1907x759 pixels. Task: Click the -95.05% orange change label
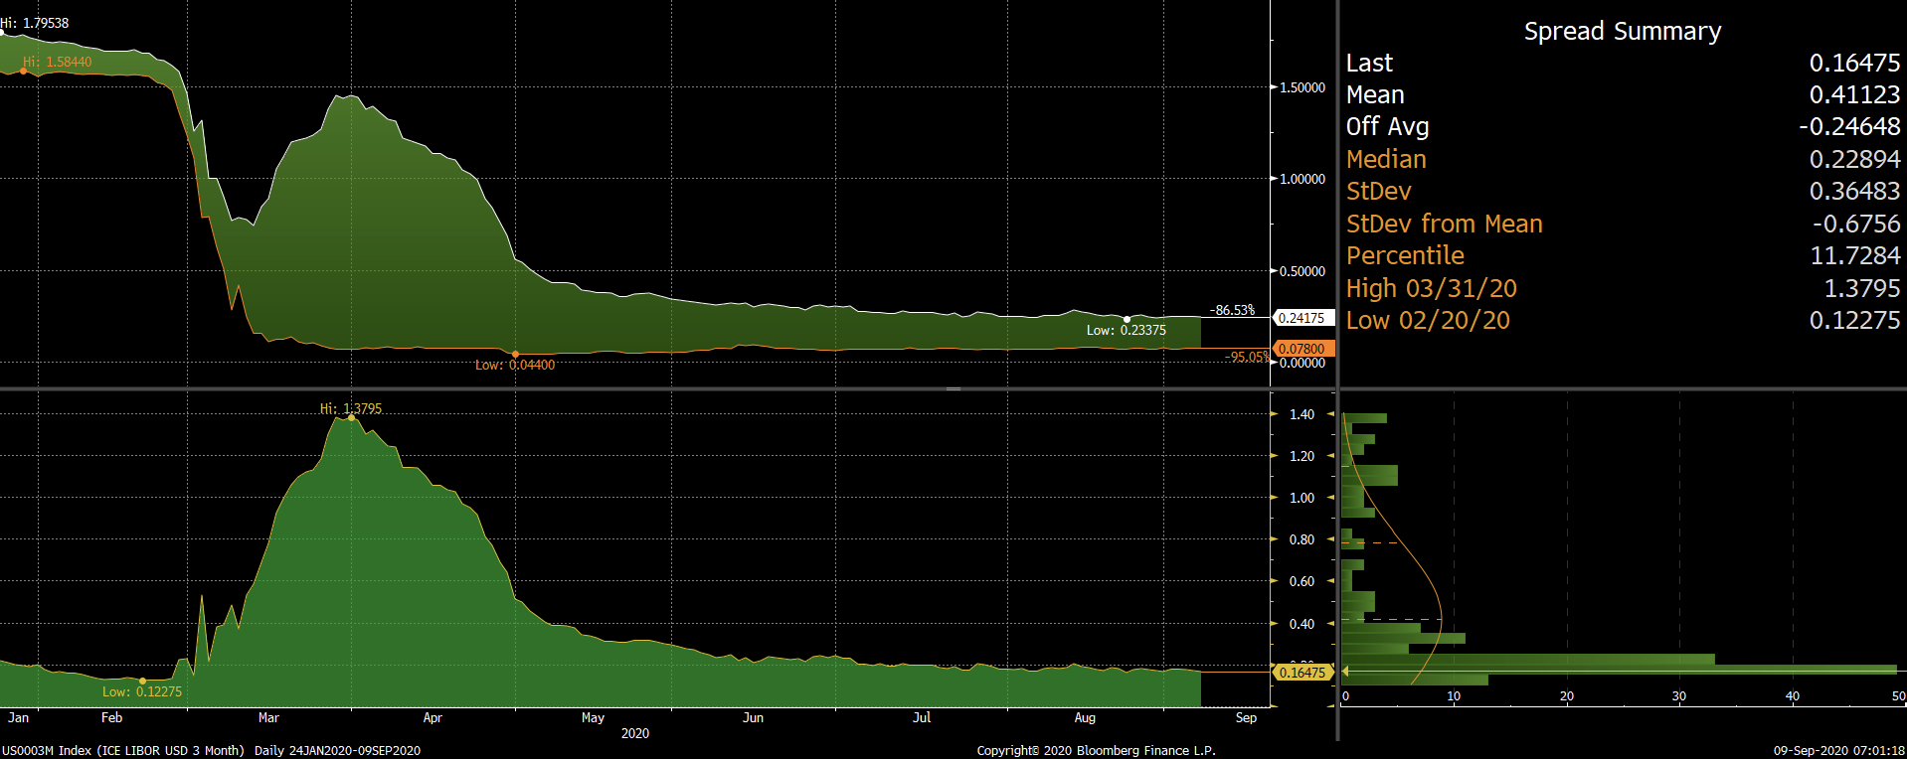click(x=1246, y=357)
